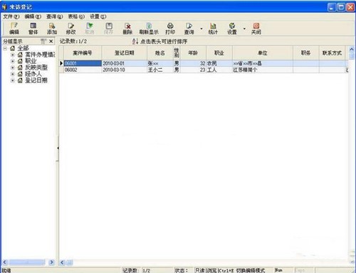Sort by the 登记日期 column header
This screenshot has width=356, height=273.
click(x=125, y=53)
